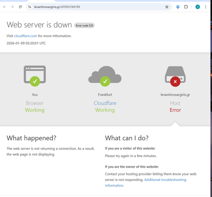212x197 pixels.
Task: Open the Cloudflare status link under Frankfurt
Action: pos(105,103)
